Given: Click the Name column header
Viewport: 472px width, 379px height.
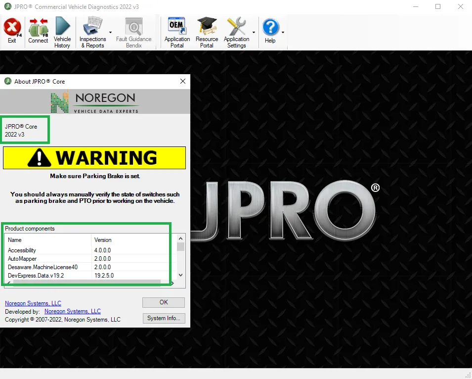Looking at the screenshot, I should (x=48, y=240).
